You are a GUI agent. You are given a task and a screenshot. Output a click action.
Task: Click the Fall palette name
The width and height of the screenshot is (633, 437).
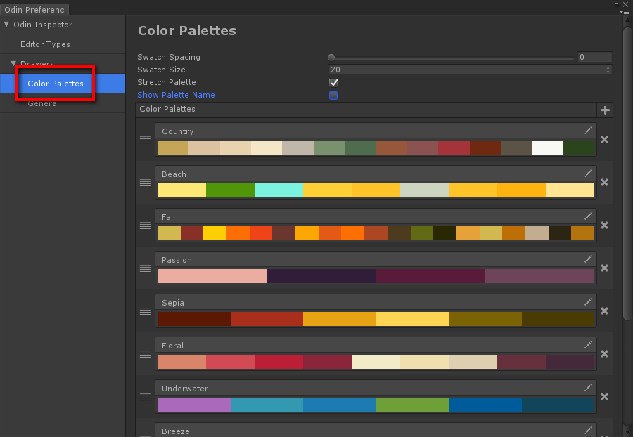pyautogui.click(x=168, y=217)
